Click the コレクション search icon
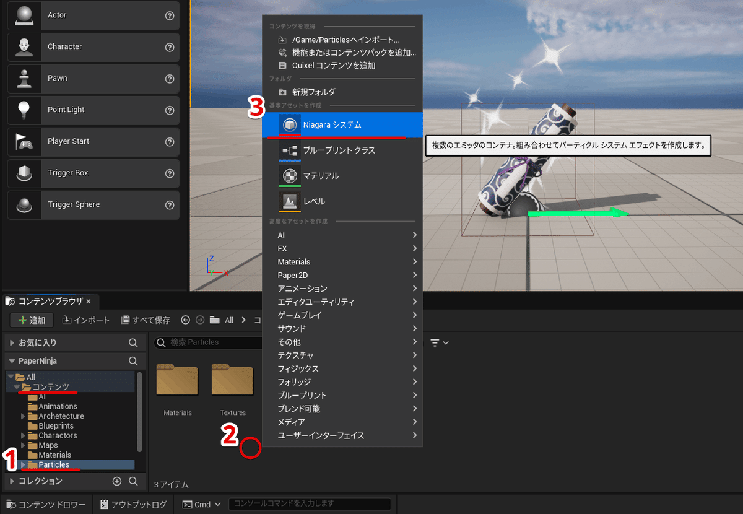743x514 pixels. coord(133,481)
